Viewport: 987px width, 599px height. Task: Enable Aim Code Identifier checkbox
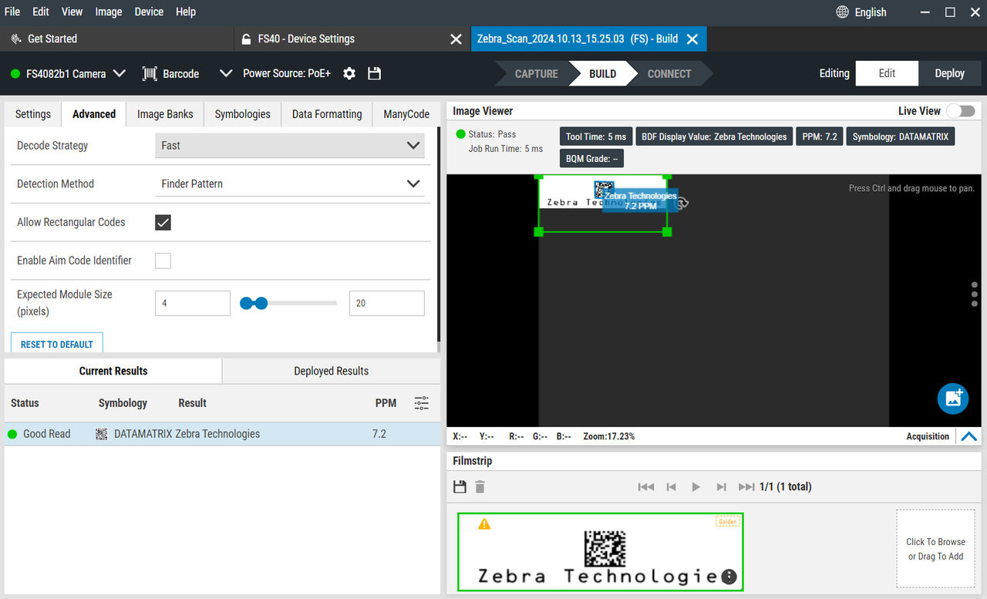click(x=163, y=261)
